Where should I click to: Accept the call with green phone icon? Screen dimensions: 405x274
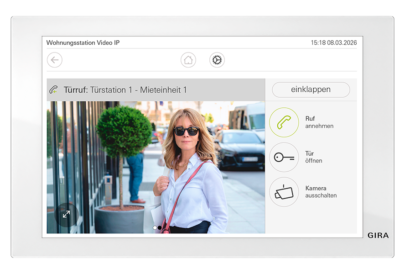click(x=284, y=122)
